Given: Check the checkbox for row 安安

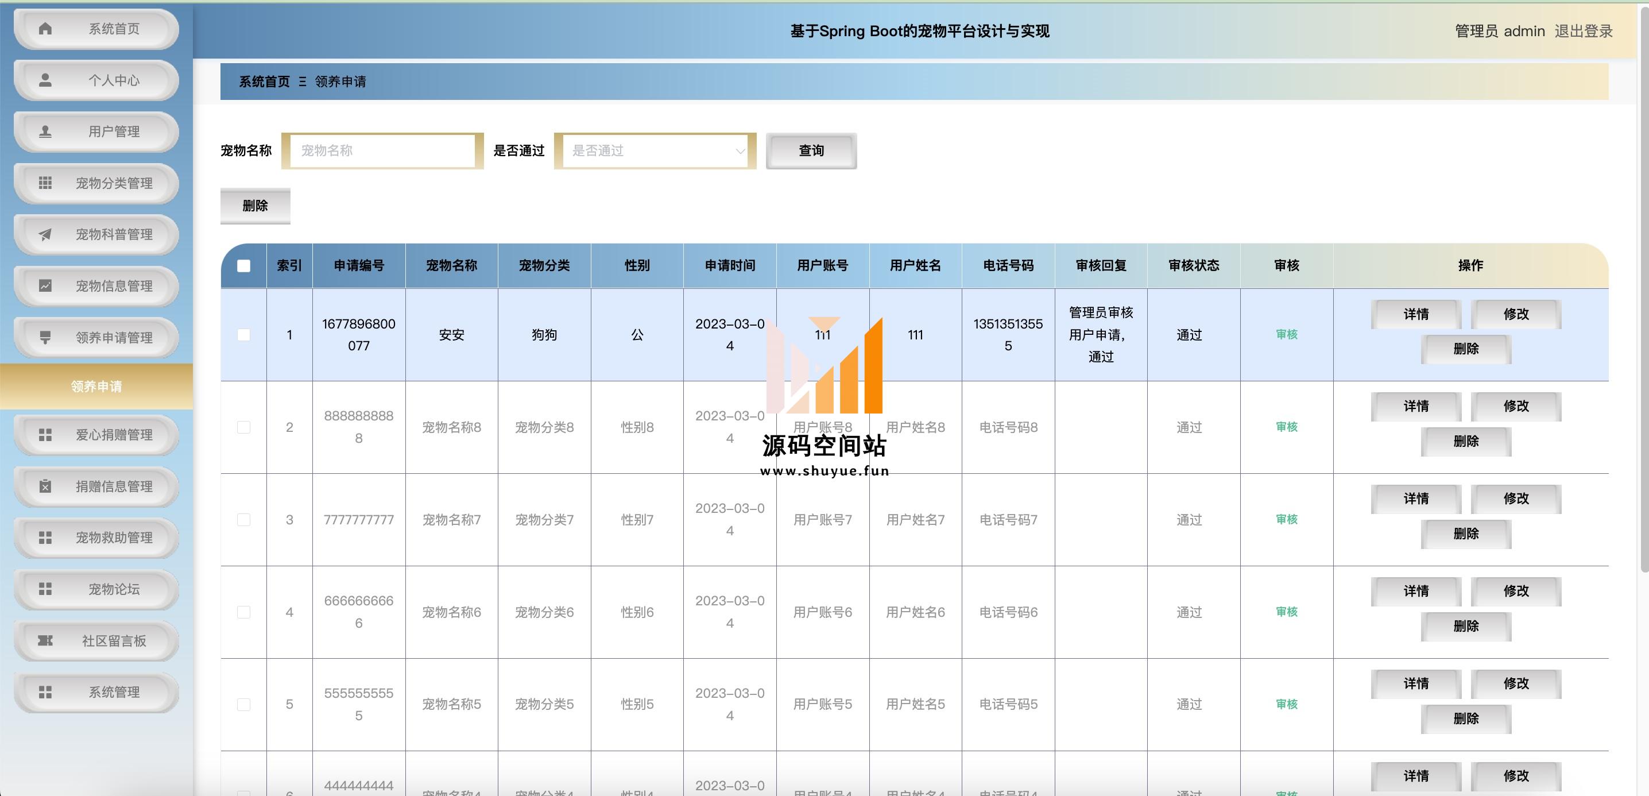Looking at the screenshot, I should click(244, 335).
